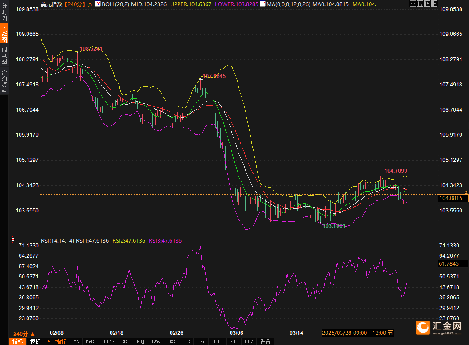Click the 02/18 date on the time axis

pyautogui.click(x=117, y=333)
